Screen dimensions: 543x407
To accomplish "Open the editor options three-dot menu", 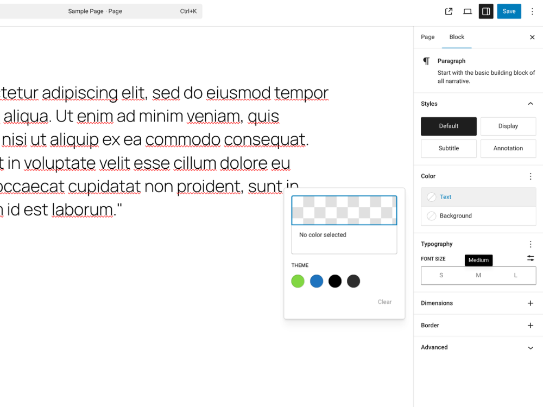I will coord(532,11).
